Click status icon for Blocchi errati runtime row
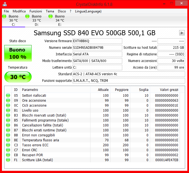Screen dimensions: 189x173 pyautogui.click(x=8, y=130)
